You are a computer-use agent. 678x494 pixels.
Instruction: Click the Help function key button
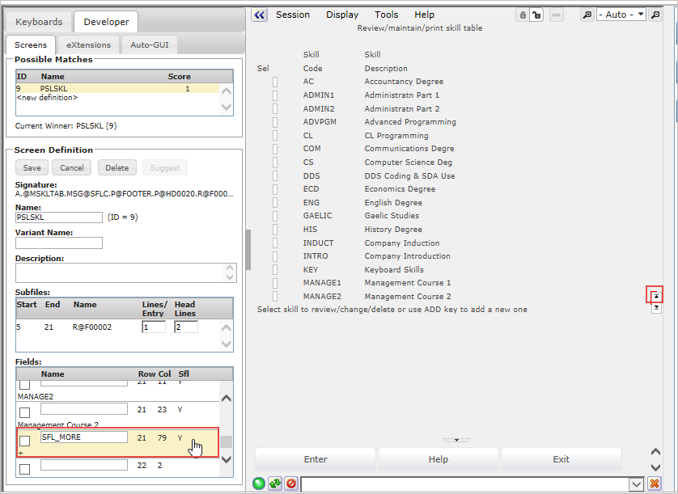pyautogui.click(x=438, y=459)
